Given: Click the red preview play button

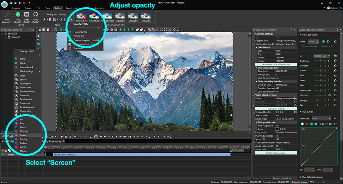Looking at the screenshot, I should coord(58,137).
